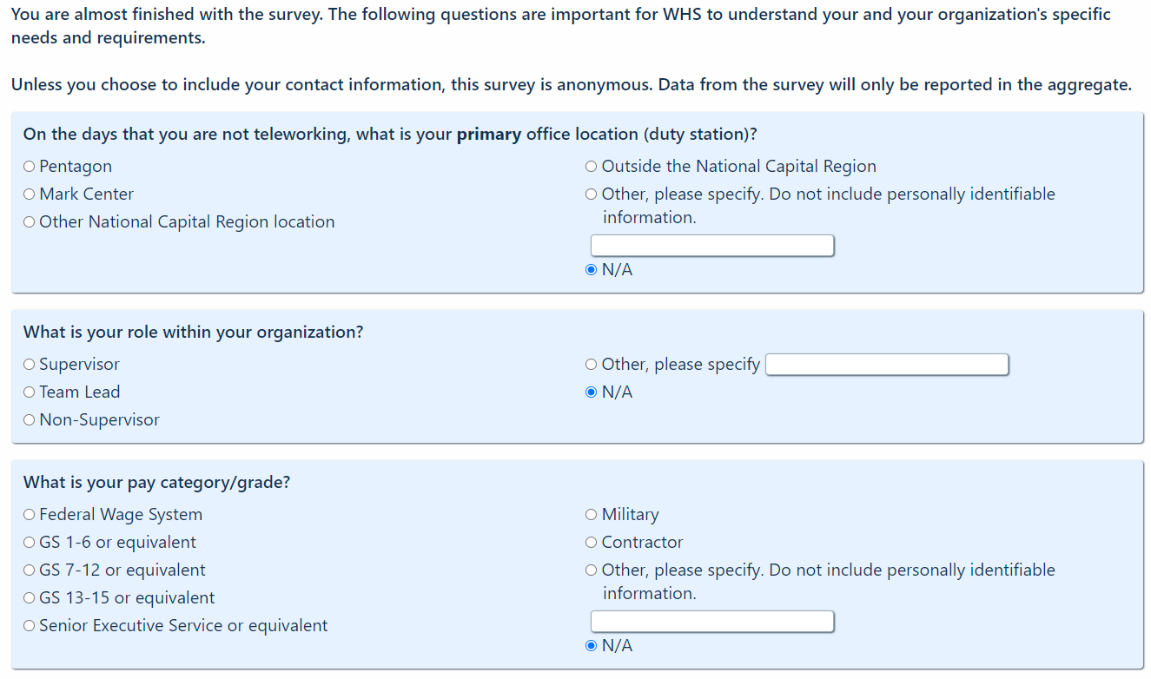The height and width of the screenshot is (679, 1151).
Task: Select Contractor pay category option
Action: (592, 543)
